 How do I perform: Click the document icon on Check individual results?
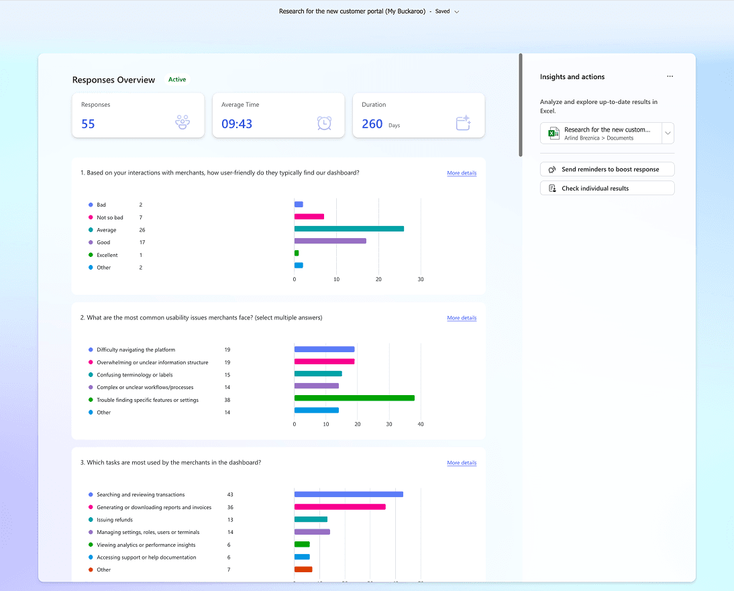pyautogui.click(x=552, y=188)
